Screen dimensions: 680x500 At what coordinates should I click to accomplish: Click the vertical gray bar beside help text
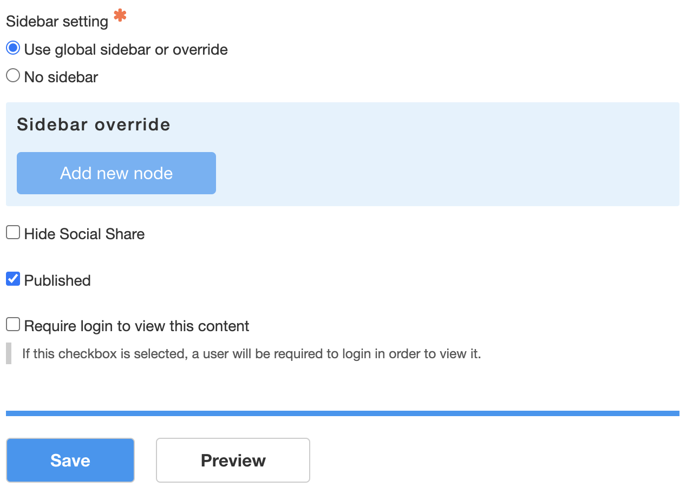[x=8, y=353]
